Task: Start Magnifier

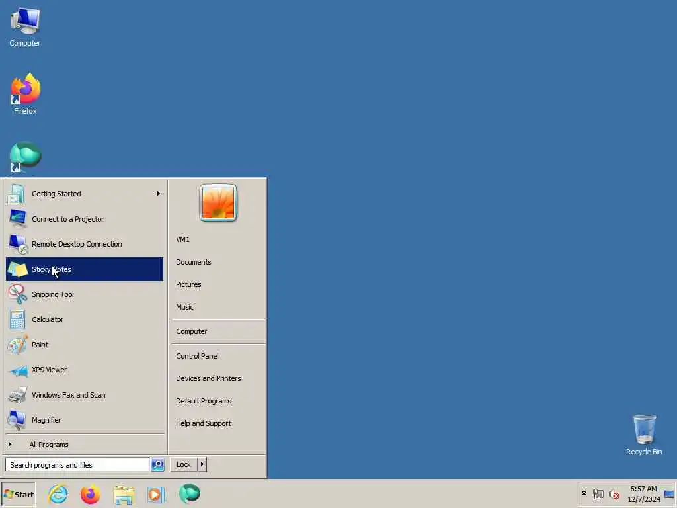Action: (x=85, y=420)
